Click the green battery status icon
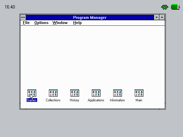Screen dimensions: 183x137 pyautogui.click(x=175, y=7)
